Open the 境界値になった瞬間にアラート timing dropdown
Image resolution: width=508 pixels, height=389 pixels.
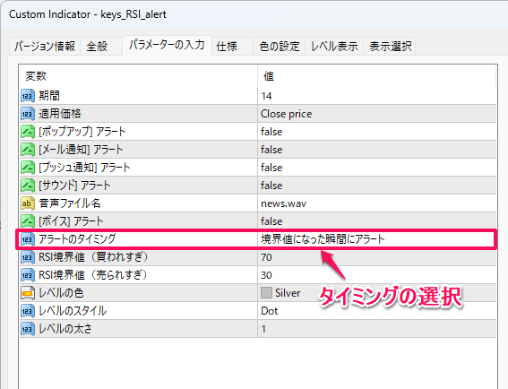click(x=377, y=239)
